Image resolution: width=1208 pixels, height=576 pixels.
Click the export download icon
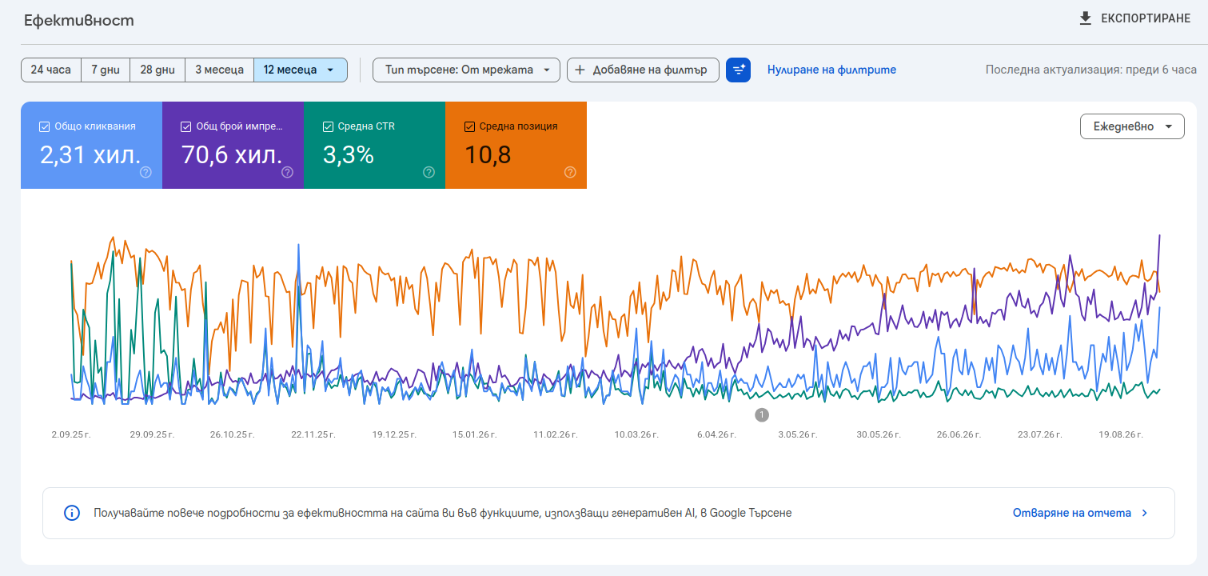(x=1085, y=18)
